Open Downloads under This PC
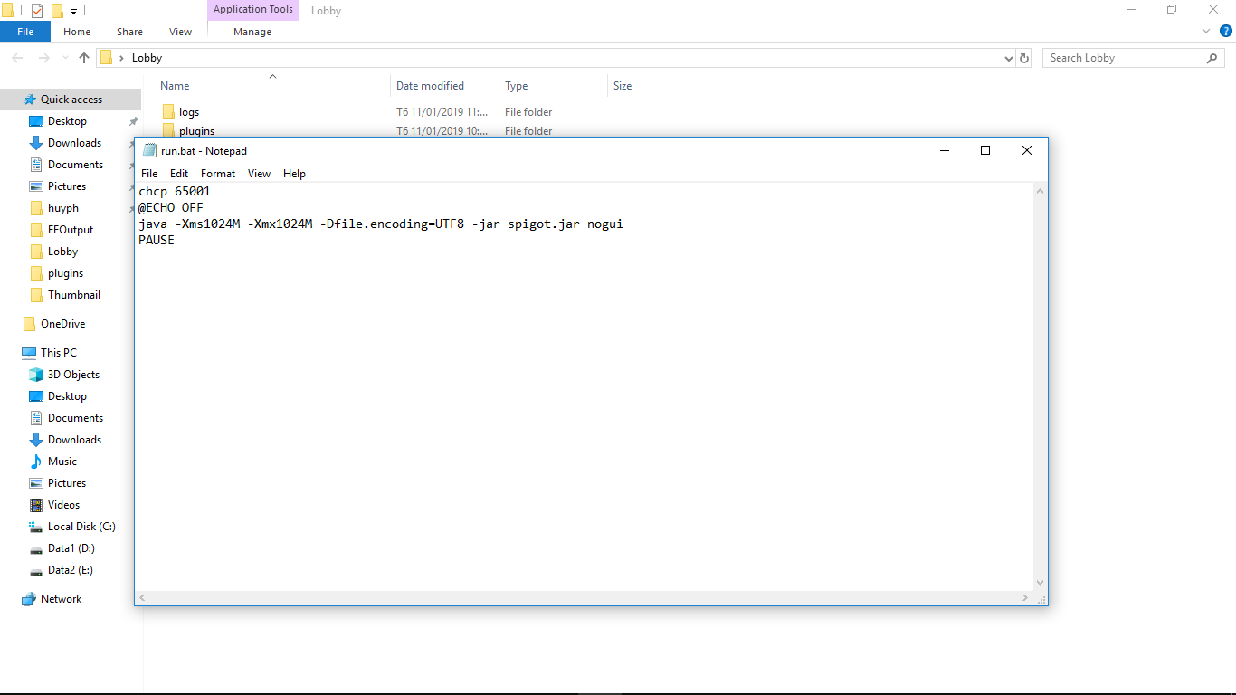Screen dimensions: 1236x695 [74, 440]
